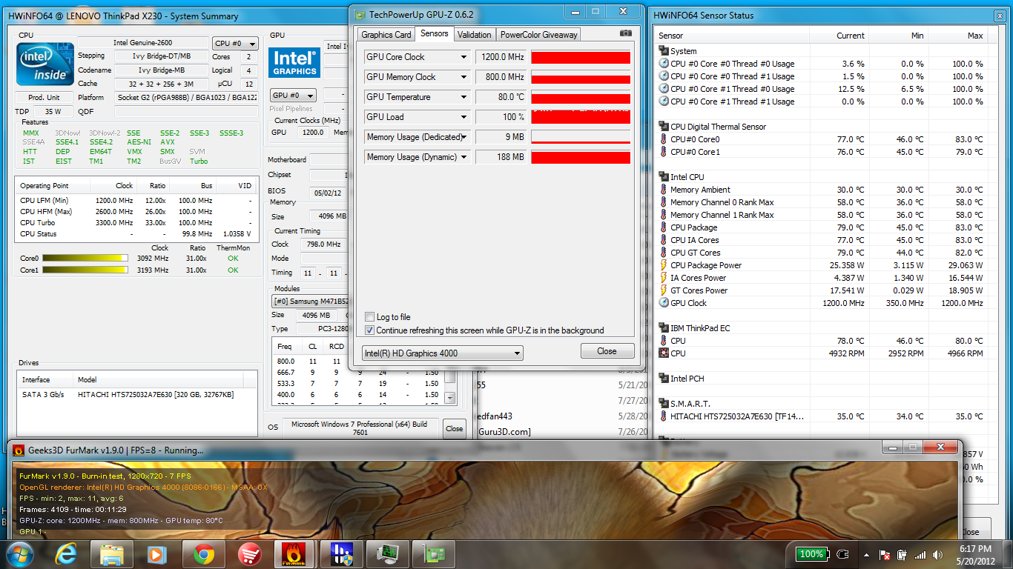The height and width of the screenshot is (569, 1013).
Task: Select the HITACHI HTS725032A7E630 drive row
Action: pyautogui.click(x=136, y=395)
